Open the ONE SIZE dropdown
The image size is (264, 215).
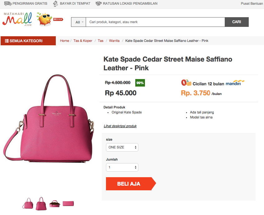[x=122, y=147]
